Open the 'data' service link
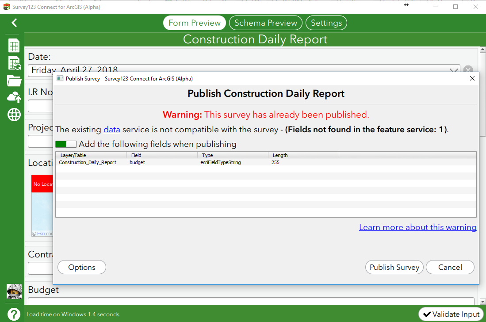Image resolution: width=486 pixels, height=322 pixels. (x=112, y=130)
